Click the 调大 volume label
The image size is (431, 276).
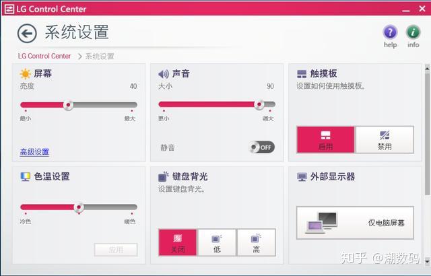pyautogui.click(x=268, y=118)
